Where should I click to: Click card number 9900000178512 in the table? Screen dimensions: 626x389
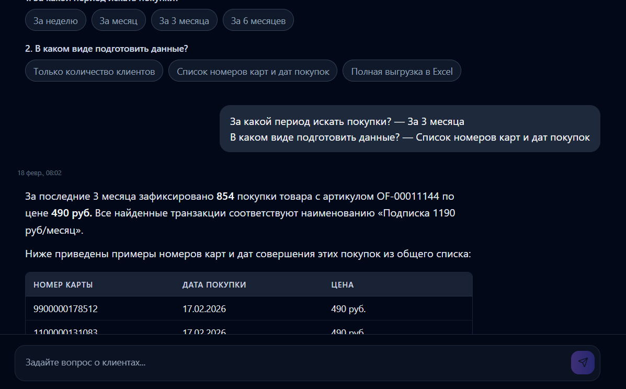[65, 309]
